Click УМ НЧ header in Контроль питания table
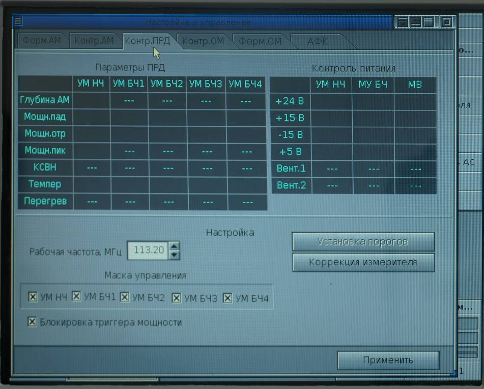The image size is (484, 389). (331, 85)
